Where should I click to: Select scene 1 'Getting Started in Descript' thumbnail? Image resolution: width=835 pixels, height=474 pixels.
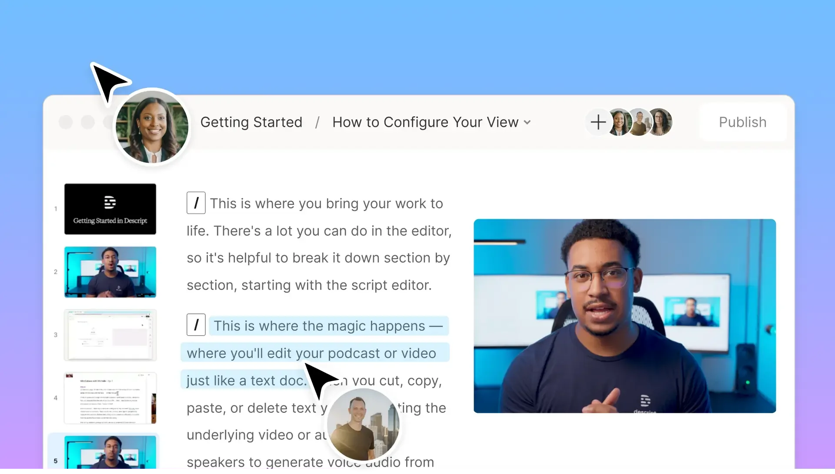[x=110, y=209]
